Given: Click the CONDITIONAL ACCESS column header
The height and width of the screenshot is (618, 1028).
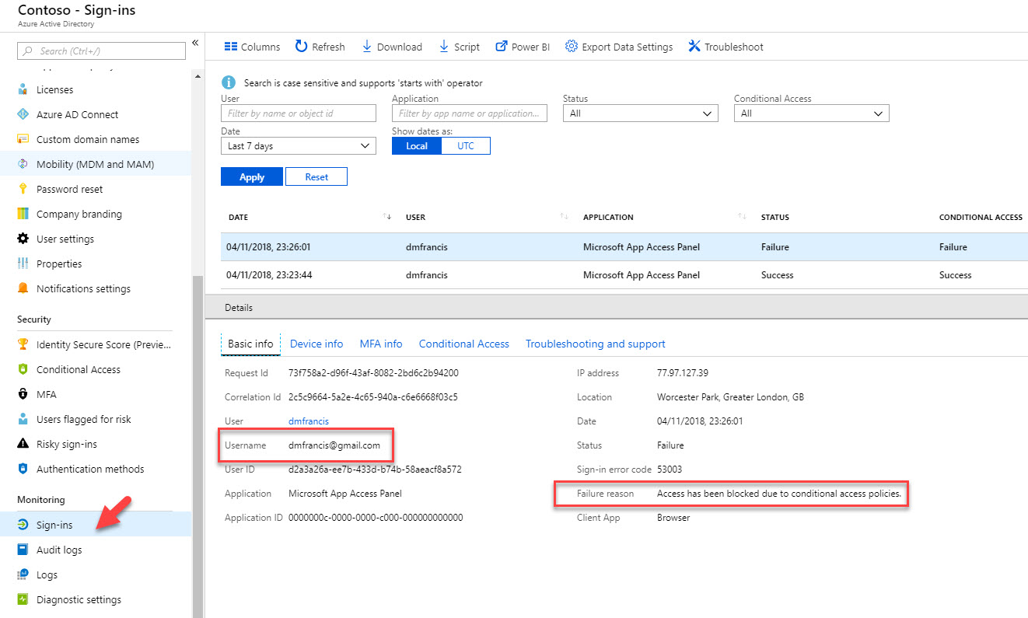Looking at the screenshot, I should point(981,218).
